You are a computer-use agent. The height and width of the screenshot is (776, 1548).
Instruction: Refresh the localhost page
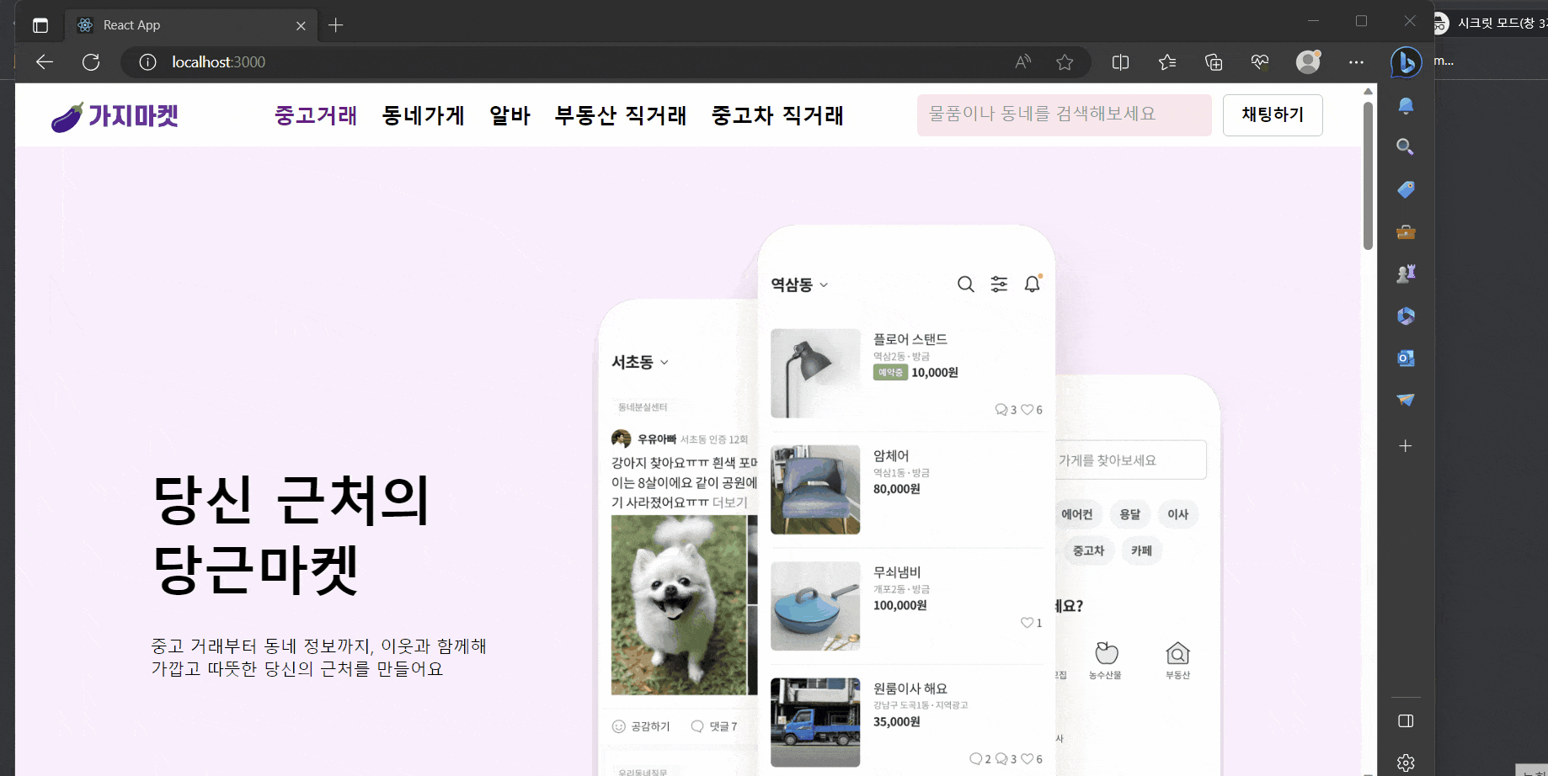pos(91,61)
